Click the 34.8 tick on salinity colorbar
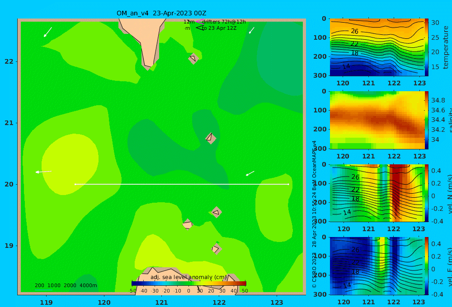The width and height of the screenshot is (452, 307). [x=438, y=100]
